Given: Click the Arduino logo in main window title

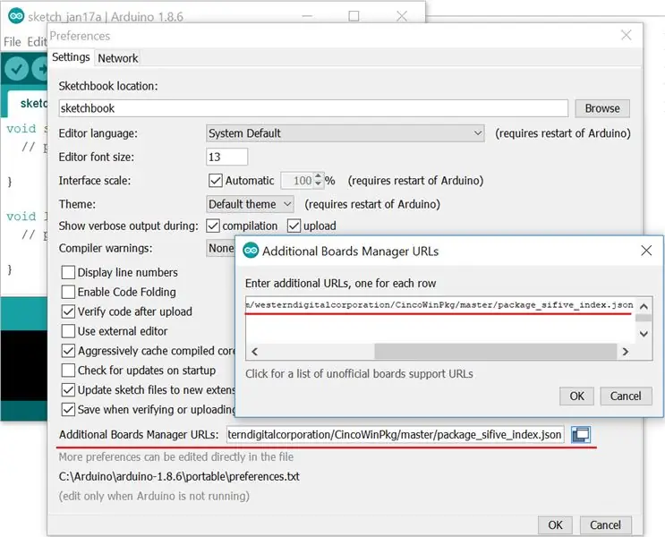Looking at the screenshot, I should pyautogui.click(x=16, y=16).
